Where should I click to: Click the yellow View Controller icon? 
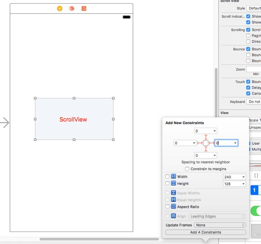coord(59,8)
